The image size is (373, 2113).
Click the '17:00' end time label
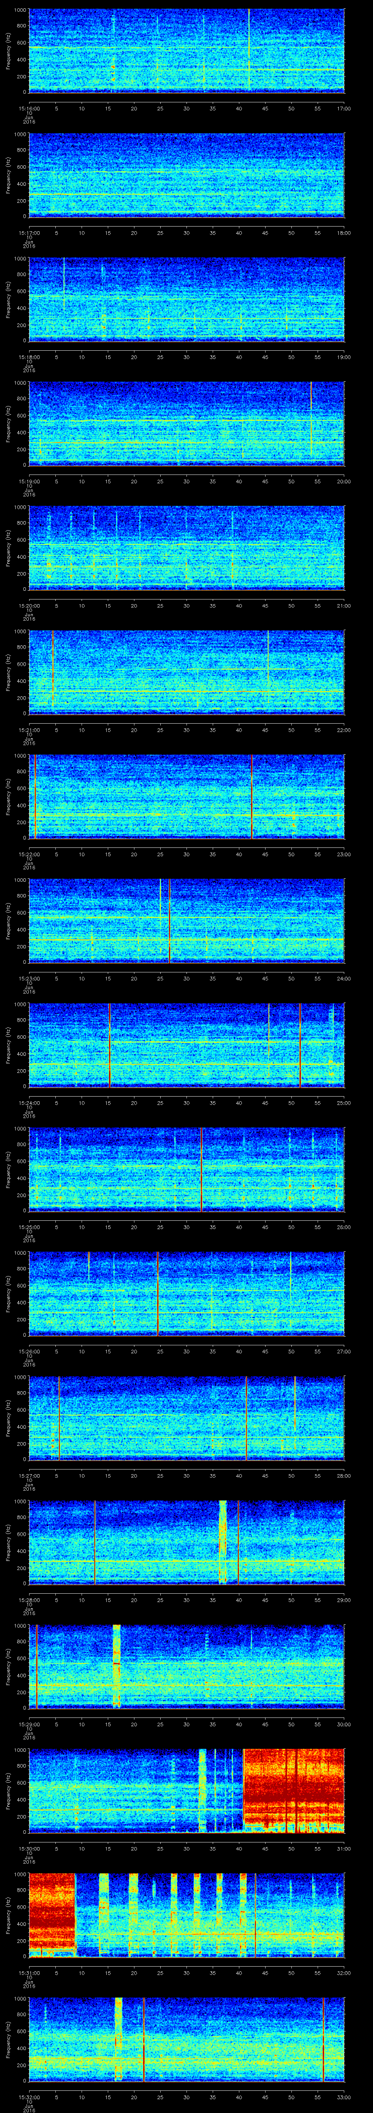(x=343, y=107)
